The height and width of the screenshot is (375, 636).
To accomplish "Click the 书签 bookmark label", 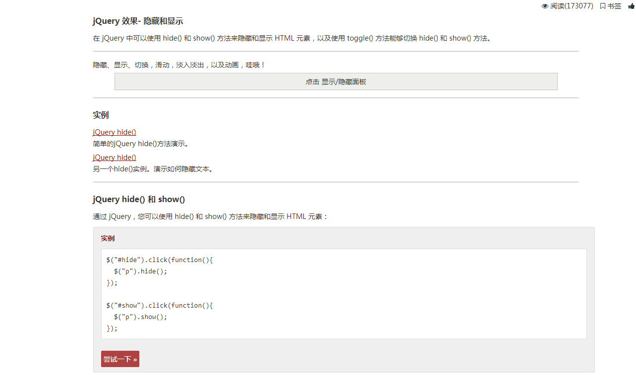I will (x=614, y=6).
